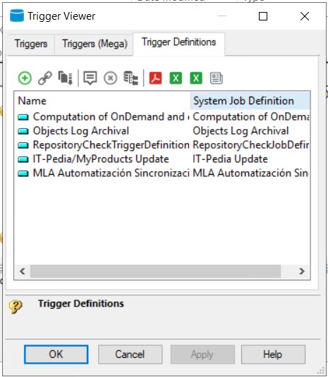Switch to the Triggers (Mega) tab
Image resolution: width=328 pixels, height=377 pixels.
point(95,44)
